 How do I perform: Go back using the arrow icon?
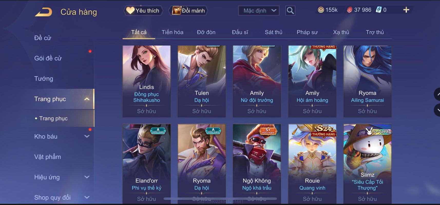tap(43, 12)
